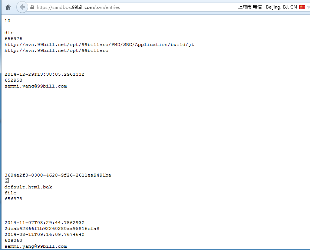Click the "上海市 电信" ISP label
The image size is (310, 250).
(250, 7)
